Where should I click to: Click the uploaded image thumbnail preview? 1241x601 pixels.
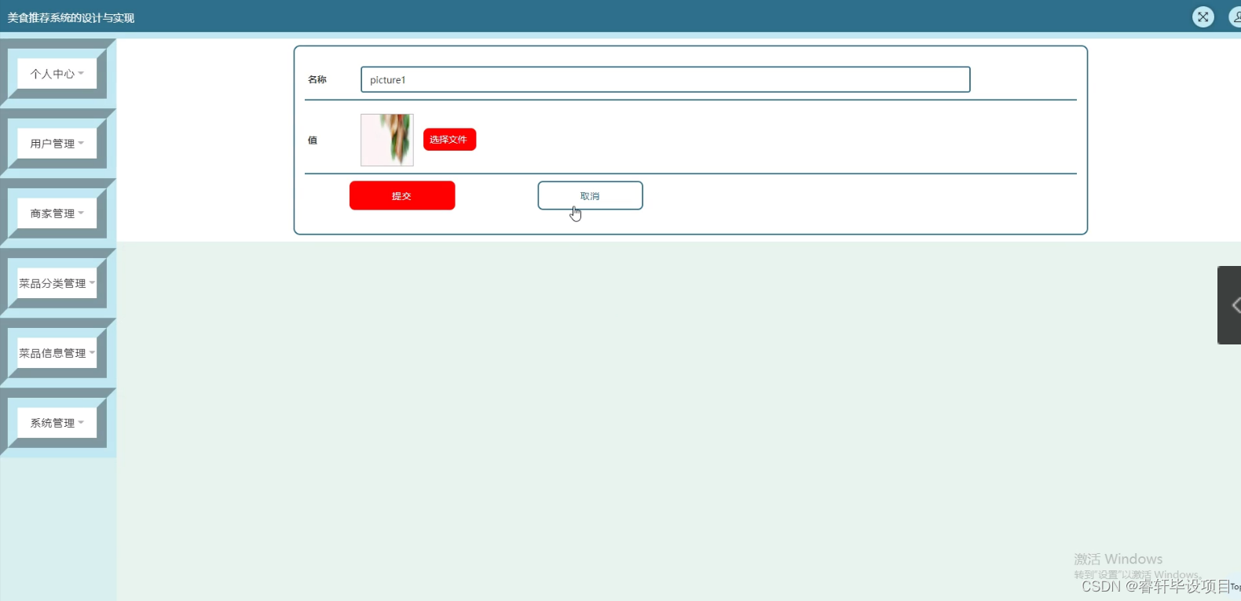[387, 140]
